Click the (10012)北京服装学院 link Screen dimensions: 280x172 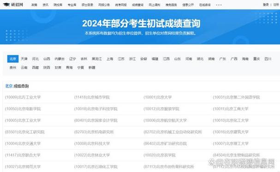pos(161,109)
